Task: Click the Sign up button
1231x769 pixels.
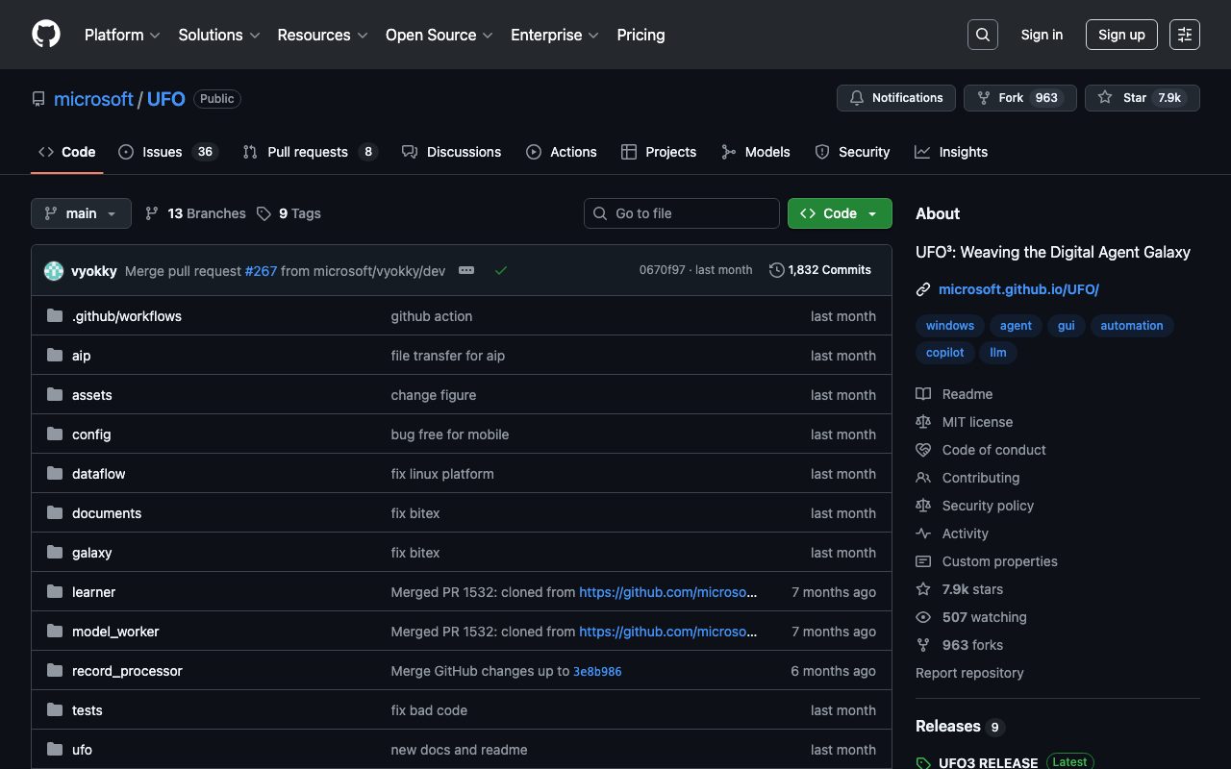Action: 1121,35
